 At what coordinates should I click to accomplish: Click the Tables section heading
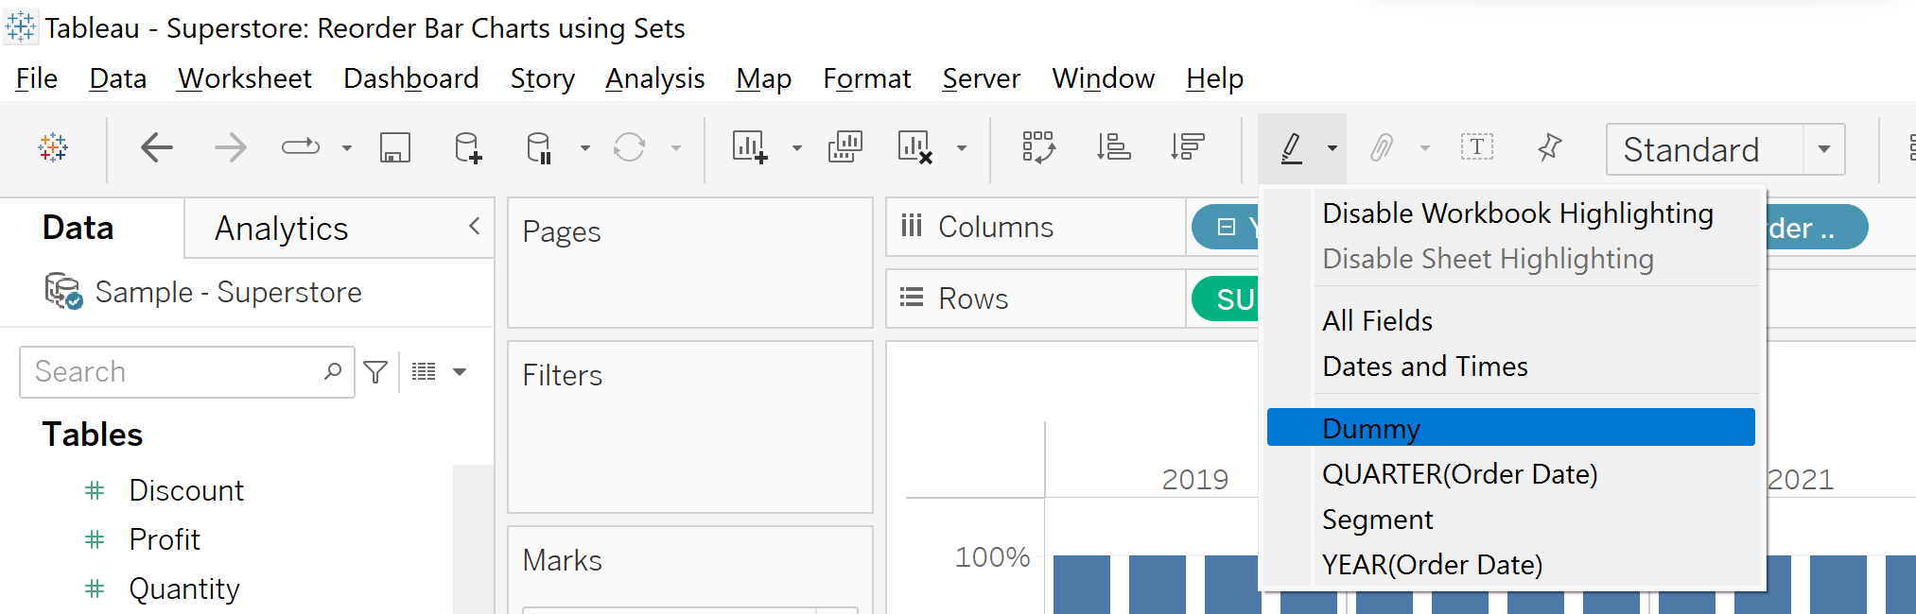pyautogui.click(x=93, y=435)
